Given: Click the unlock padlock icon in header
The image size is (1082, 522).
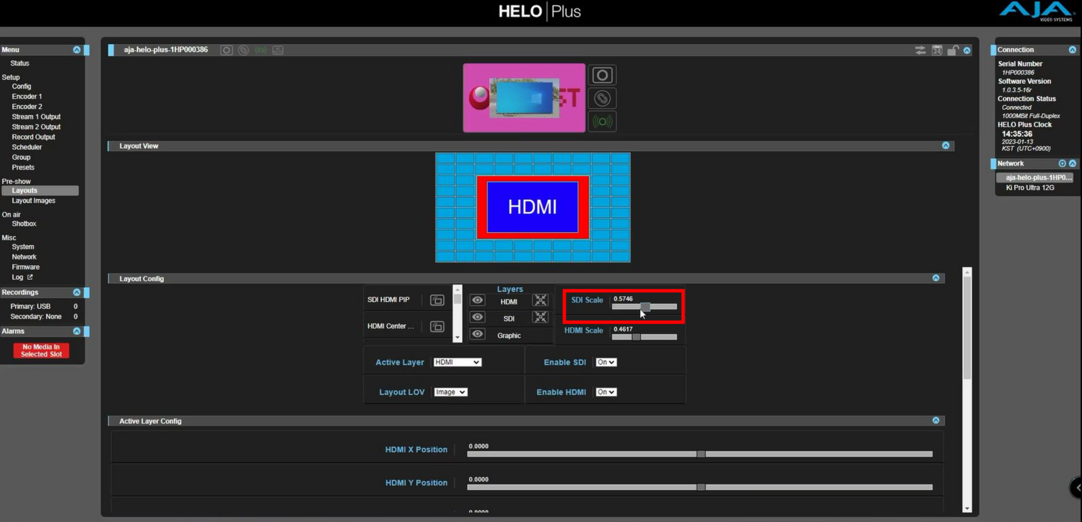Looking at the screenshot, I should pyautogui.click(x=953, y=50).
